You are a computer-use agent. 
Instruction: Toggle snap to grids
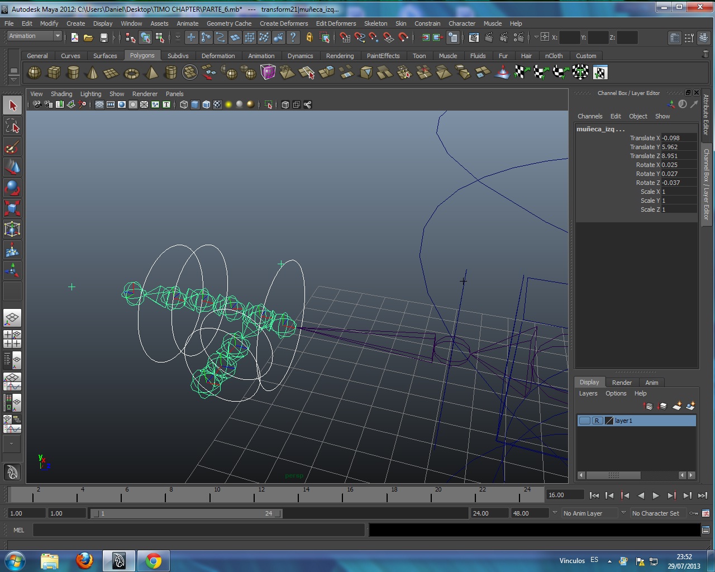tap(345, 37)
